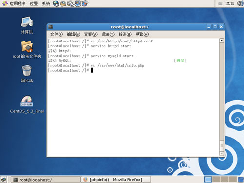The width and height of the screenshot is (244, 183).
Task: Click the terminal scrollbar up arrow
Action: tap(222, 41)
